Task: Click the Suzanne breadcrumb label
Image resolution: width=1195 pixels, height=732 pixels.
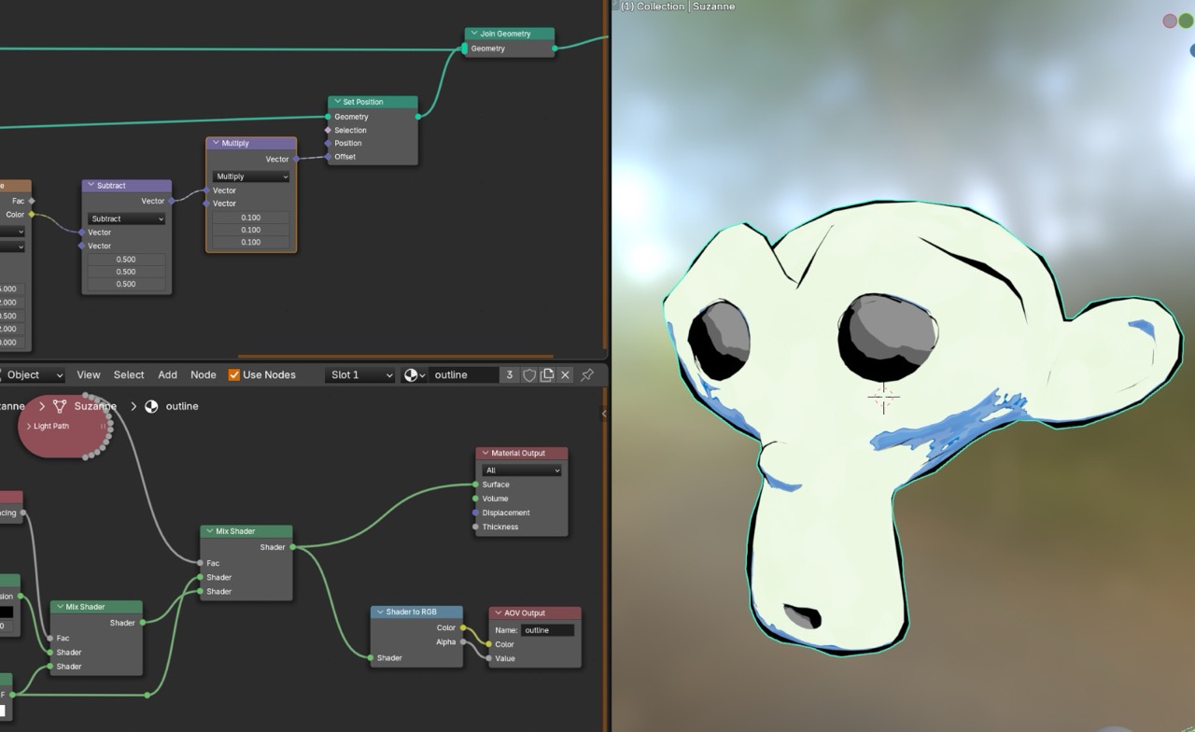Action: pos(95,406)
